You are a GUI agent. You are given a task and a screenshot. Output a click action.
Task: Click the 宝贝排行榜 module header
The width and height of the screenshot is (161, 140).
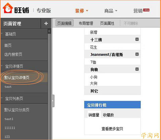112,105
